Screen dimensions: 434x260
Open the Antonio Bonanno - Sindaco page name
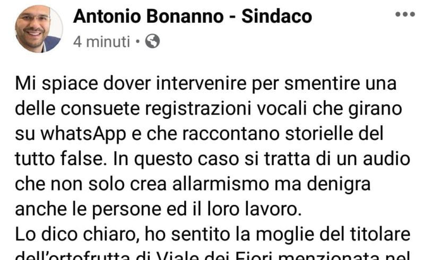tap(193, 16)
